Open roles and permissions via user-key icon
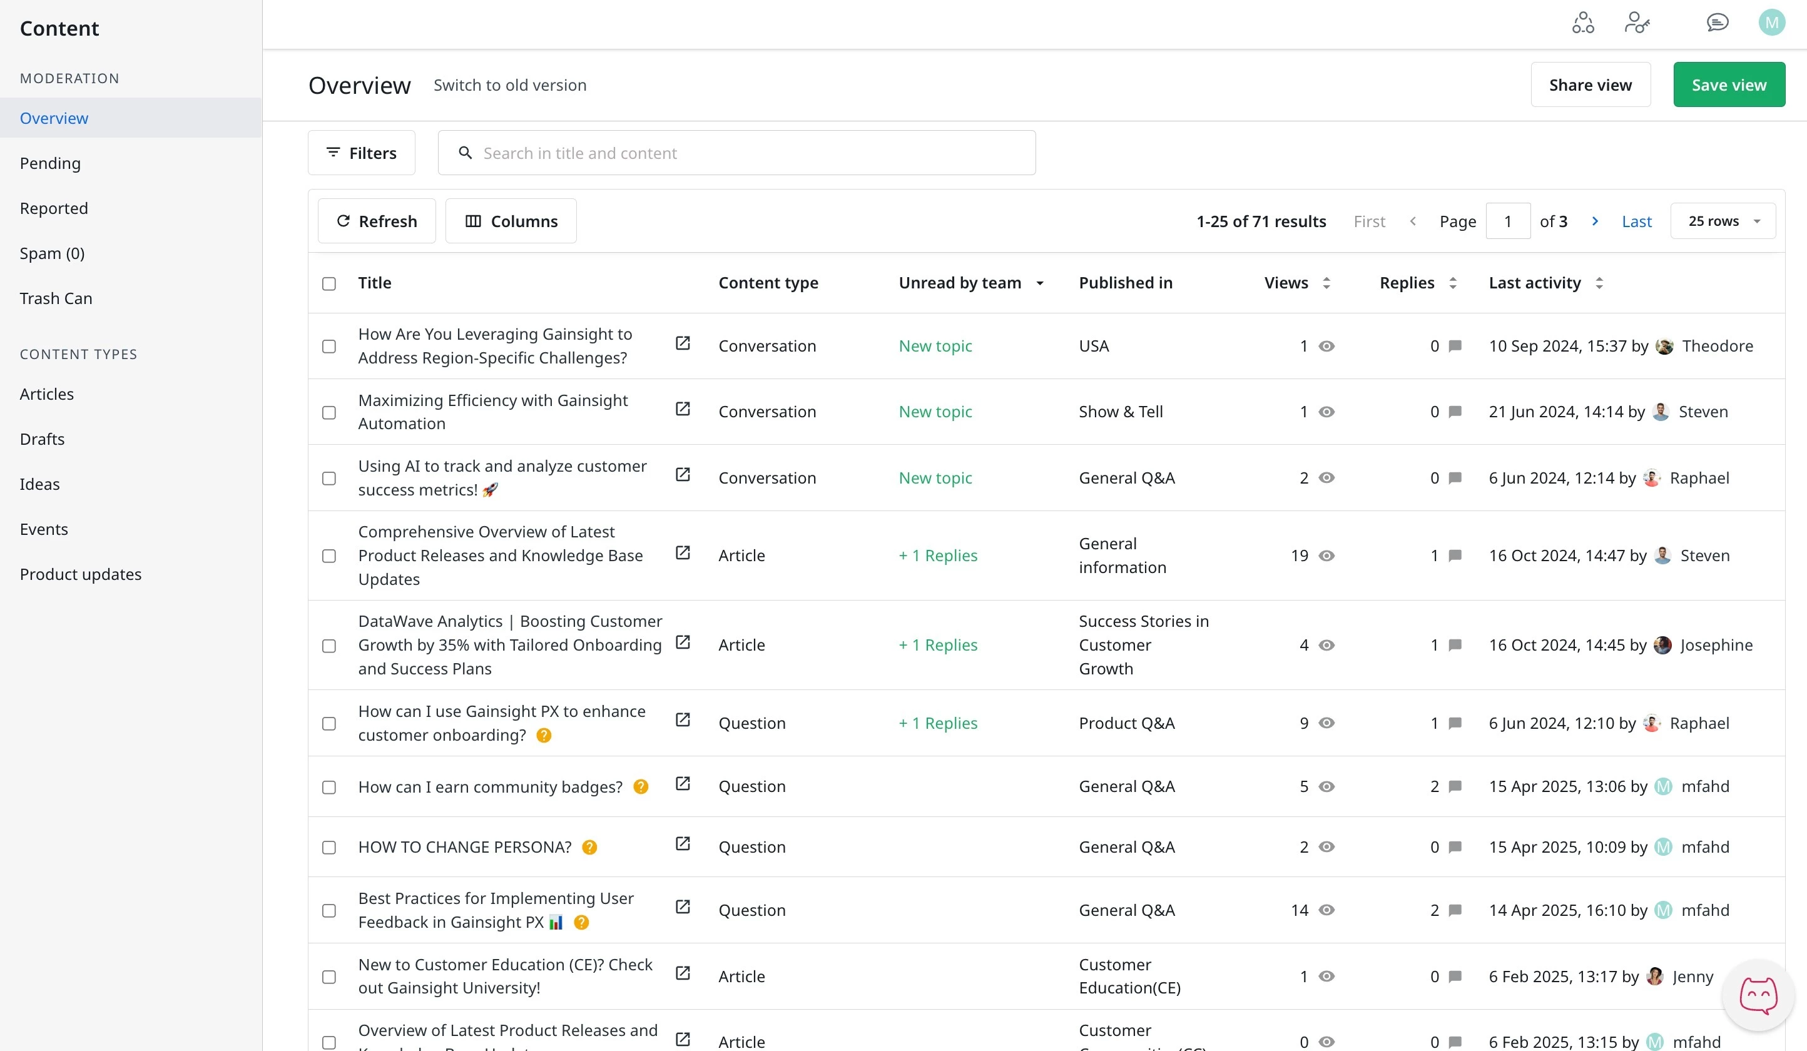This screenshot has height=1051, width=1807. point(1638,23)
